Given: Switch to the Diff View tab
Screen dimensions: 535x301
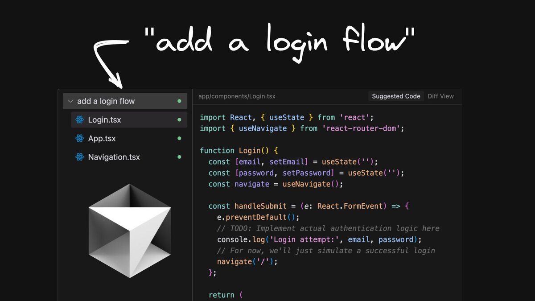Looking at the screenshot, I should click(x=440, y=96).
